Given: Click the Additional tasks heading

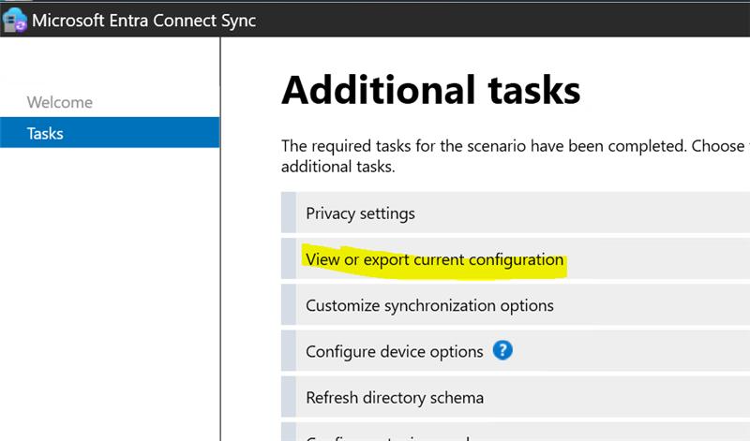Looking at the screenshot, I should [430, 90].
